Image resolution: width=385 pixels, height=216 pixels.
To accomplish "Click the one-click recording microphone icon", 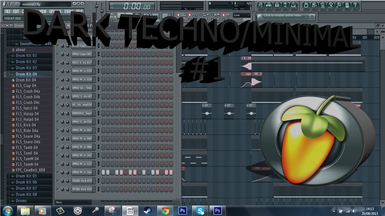I will [x=339, y=5].
